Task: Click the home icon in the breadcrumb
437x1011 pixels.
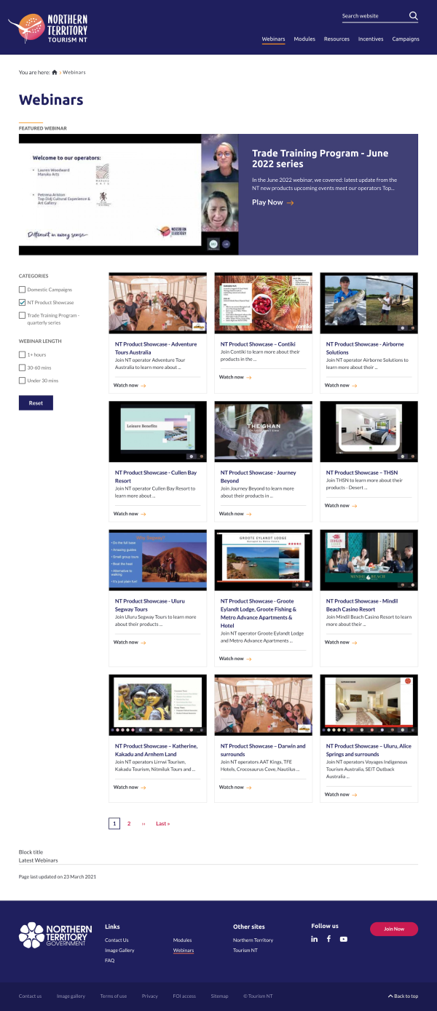Action: click(54, 73)
